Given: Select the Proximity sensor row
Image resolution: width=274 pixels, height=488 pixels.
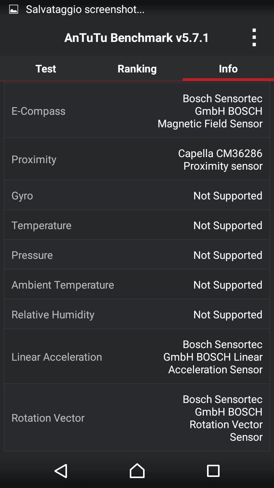Looking at the screenshot, I should click(137, 159).
